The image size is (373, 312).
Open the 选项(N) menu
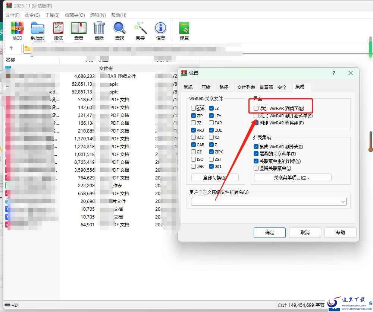pyautogui.click(x=98, y=15)
